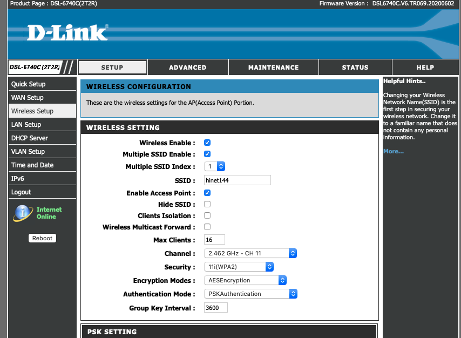Enable Clients Isolation checkbox
The width and height of the screenshot is (461, 338).
tap(207, 216)
